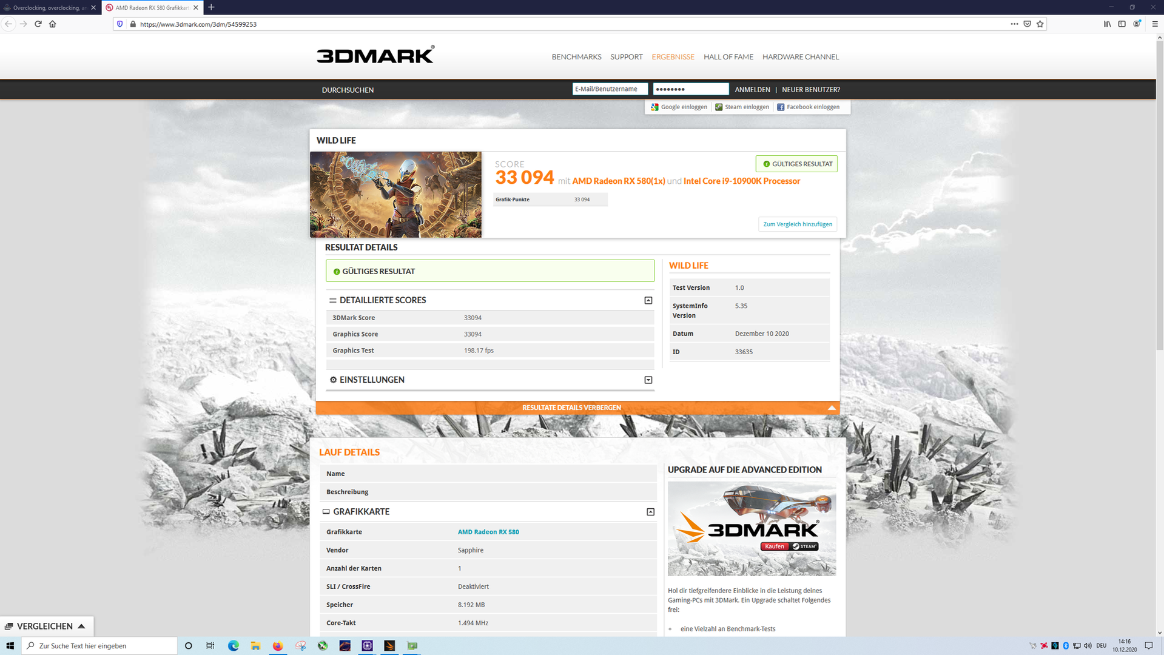
Task: Sign in with Google einloggen
Action: pos(679,107)
